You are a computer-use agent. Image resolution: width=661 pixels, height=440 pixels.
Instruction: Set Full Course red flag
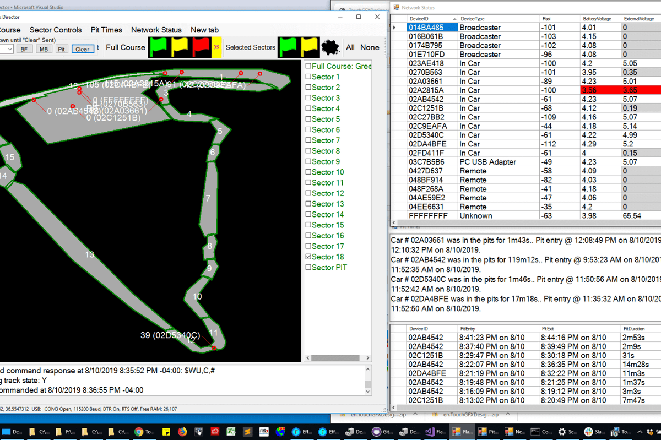coord(201,47)
